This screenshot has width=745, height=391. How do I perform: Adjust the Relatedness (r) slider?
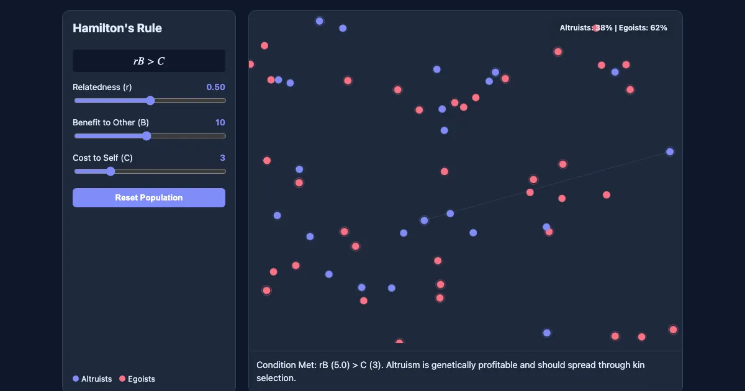coord(149,101)
